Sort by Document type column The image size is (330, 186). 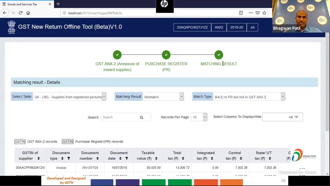62,159
